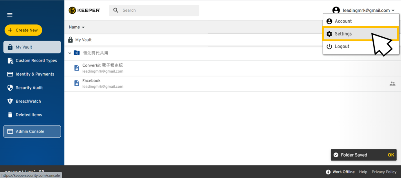Click the Converkit record lock icon
The width and height of the screenshot is (401, 178).
pyautogui.click(x=76, y=68)
